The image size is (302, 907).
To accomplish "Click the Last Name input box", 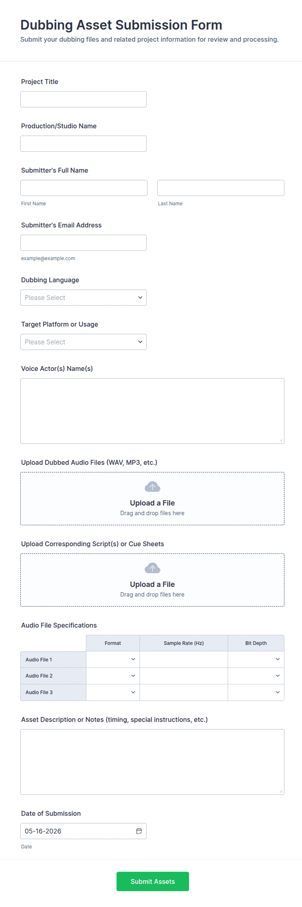I will (x=221, y=188).
